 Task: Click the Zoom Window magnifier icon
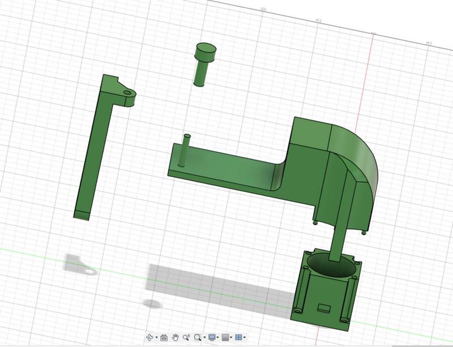197,337
